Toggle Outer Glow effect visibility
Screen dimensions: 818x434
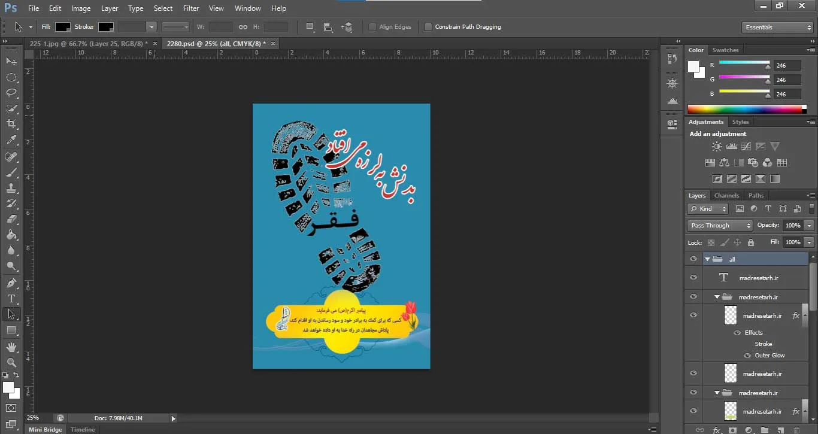pyautogui.click(x=747, y=356)
